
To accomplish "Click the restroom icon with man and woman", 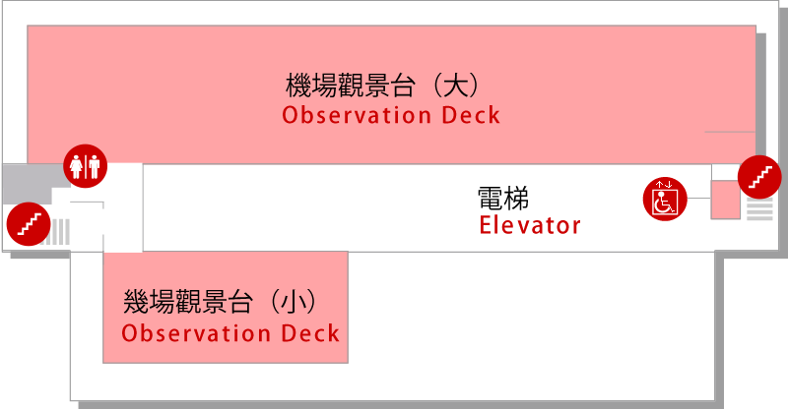I will point(86,166).
